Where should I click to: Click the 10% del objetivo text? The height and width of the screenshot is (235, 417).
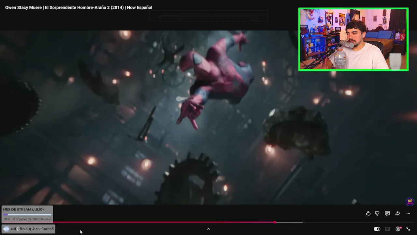27,219
